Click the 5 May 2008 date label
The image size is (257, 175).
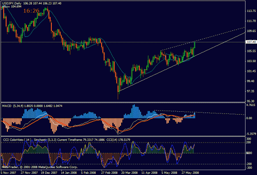169,173
